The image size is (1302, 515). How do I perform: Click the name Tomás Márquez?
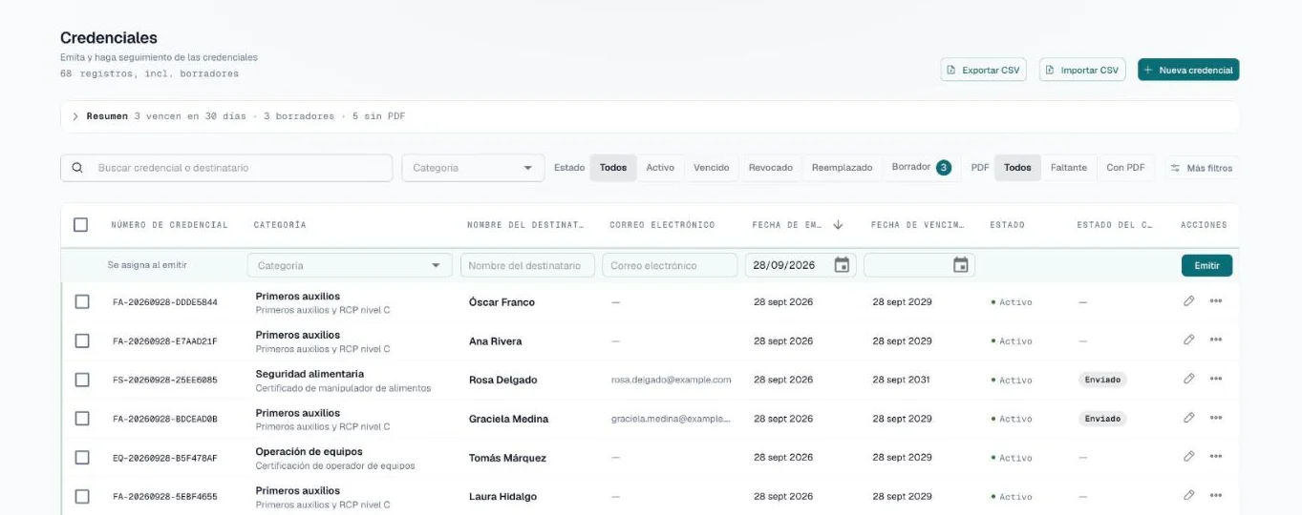click(x=507, y=458)
